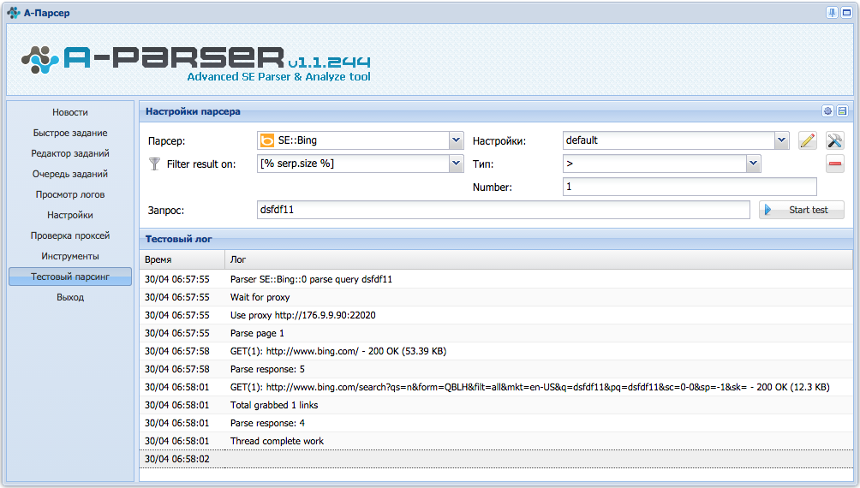Screen dimensions: 860x488
Task: Remove filter with the red minus icon
Action: coord(835,164)
